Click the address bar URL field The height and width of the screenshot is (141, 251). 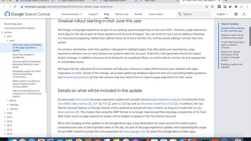112,7
